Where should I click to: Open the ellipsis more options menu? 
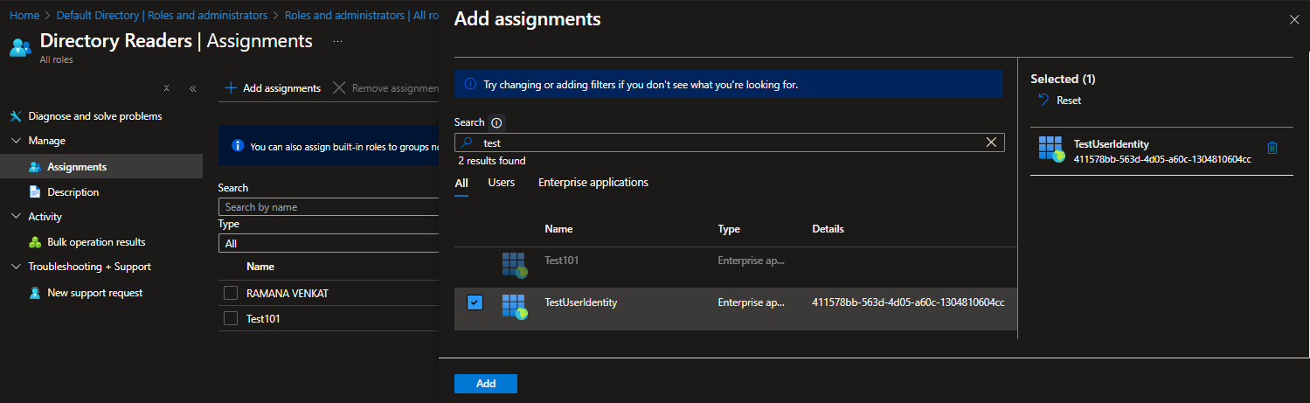(x=337, y=41)
